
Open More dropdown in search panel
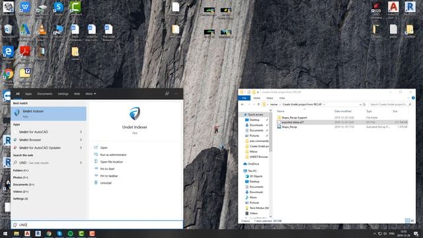click(91, 94)
